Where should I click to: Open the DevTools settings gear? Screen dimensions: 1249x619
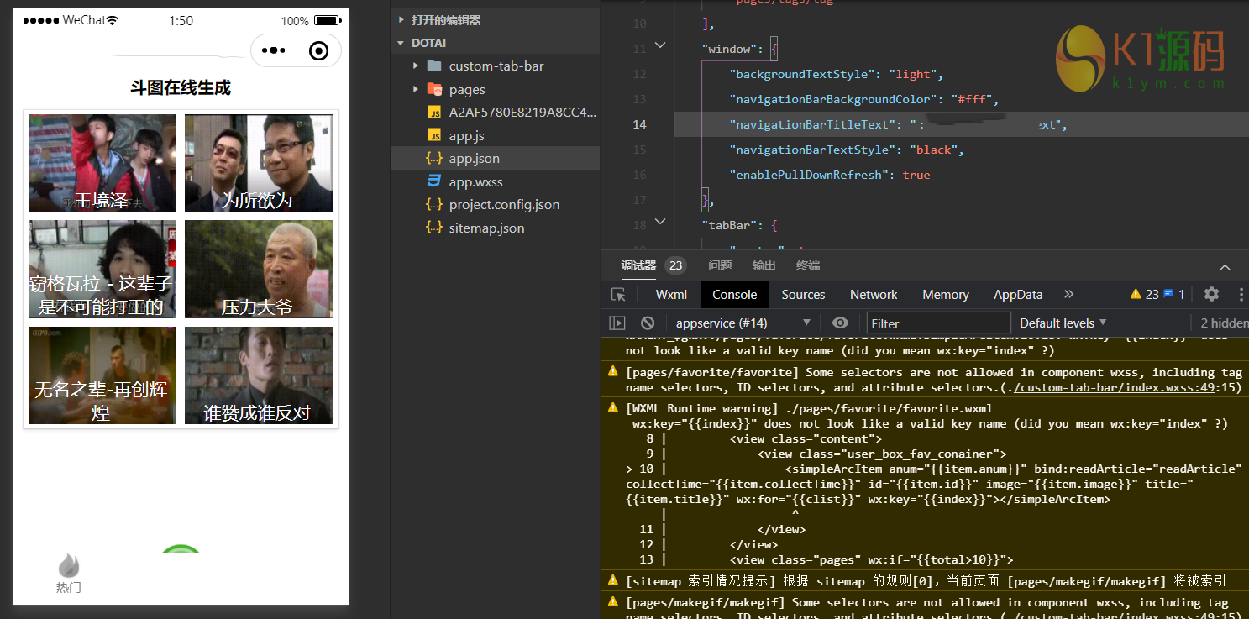pos(1211,294)
